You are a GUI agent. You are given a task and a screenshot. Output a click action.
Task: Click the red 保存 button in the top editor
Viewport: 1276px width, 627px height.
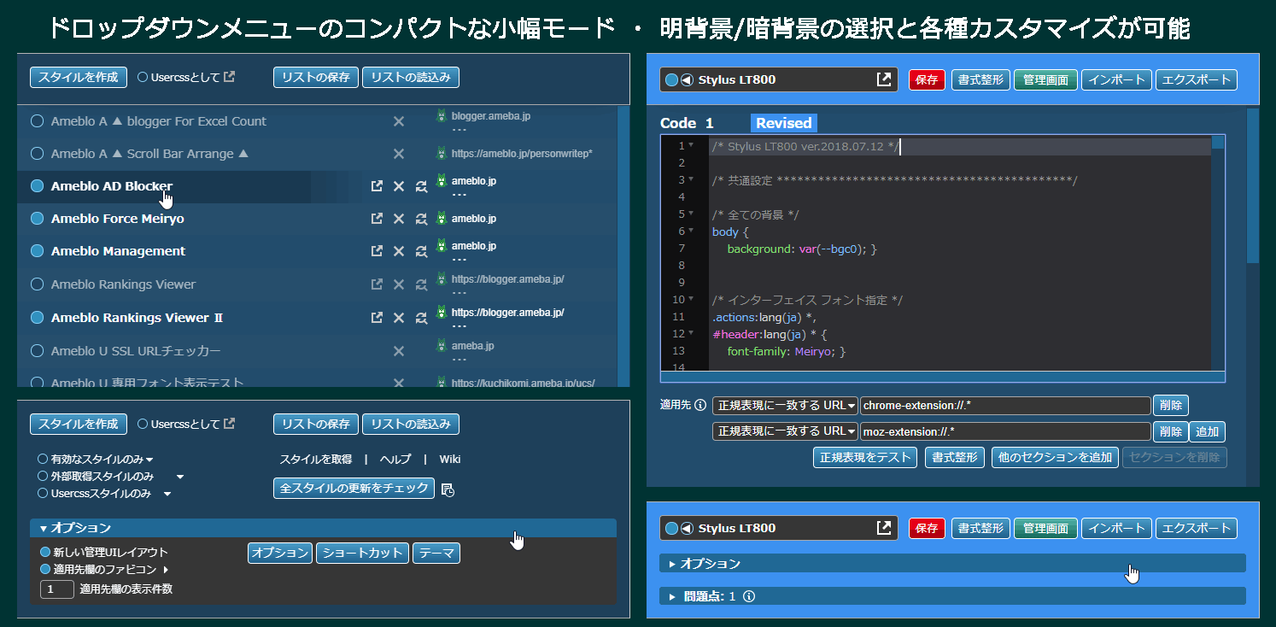[x=927, y=79]
